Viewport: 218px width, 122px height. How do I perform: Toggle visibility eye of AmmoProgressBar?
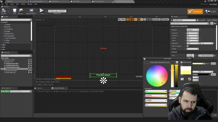pos(31,63)
